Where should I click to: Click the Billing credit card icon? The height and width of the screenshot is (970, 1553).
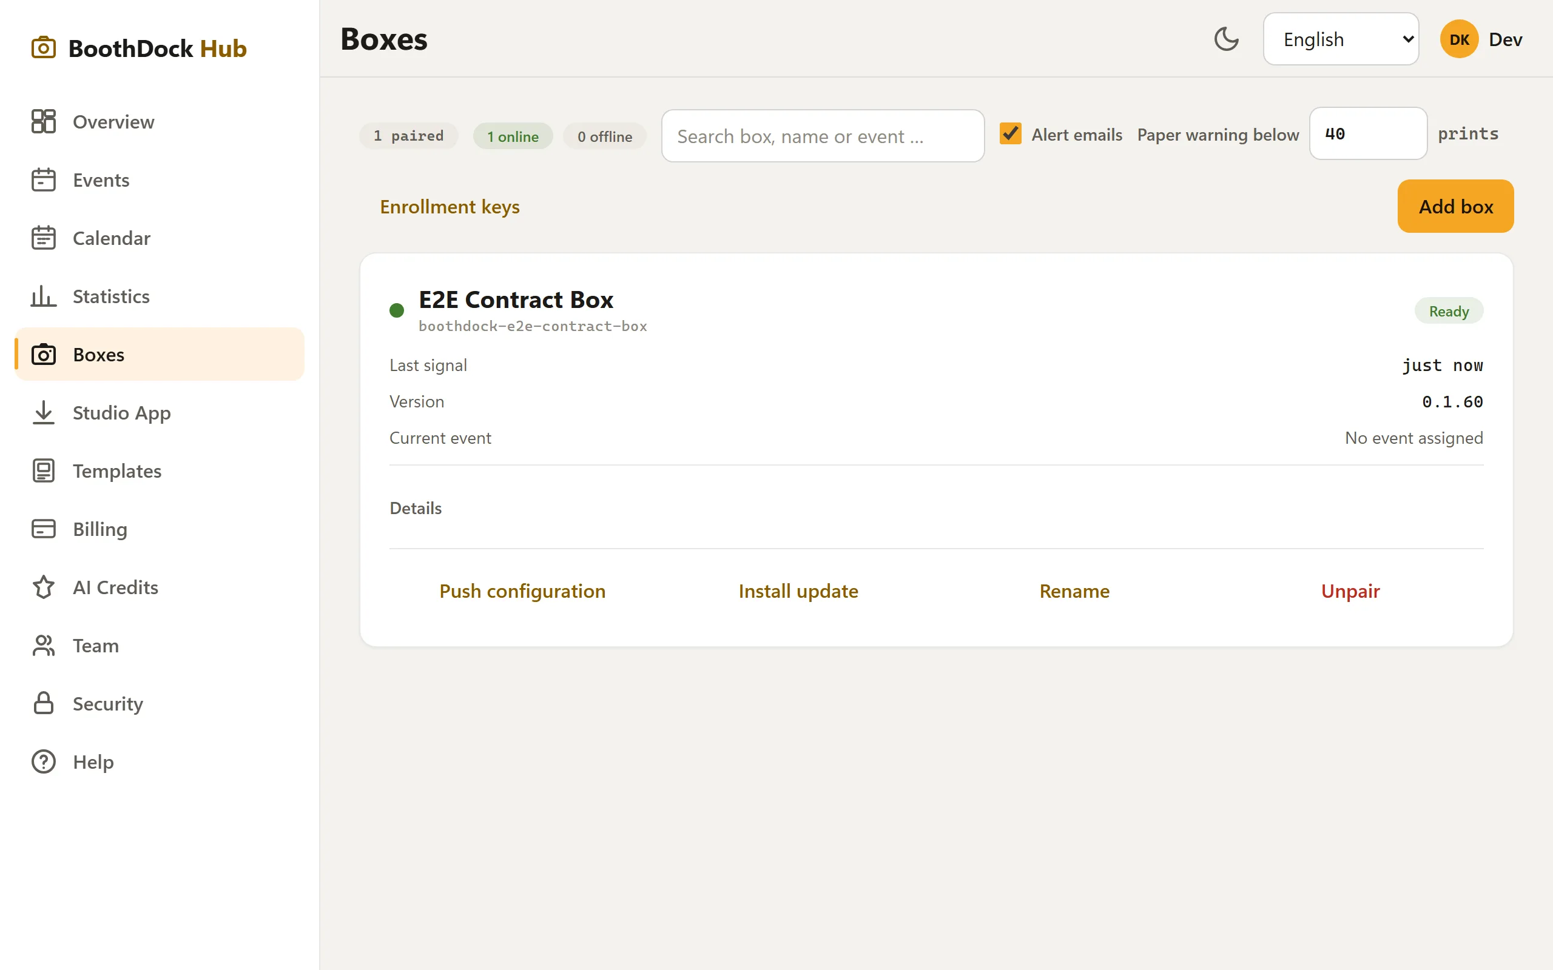(44, 529)
